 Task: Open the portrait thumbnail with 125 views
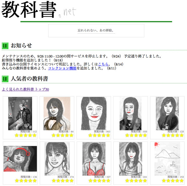(167, 113)
